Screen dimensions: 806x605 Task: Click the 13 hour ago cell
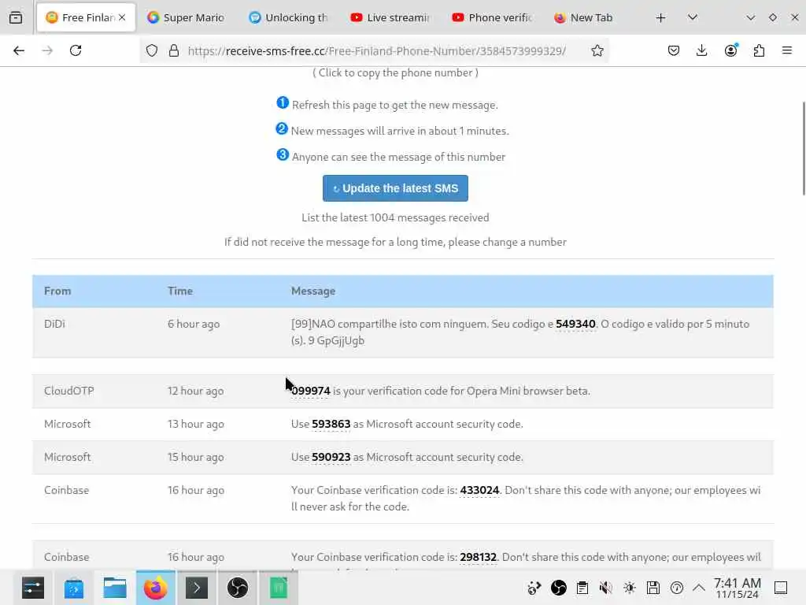click(195, 424)
